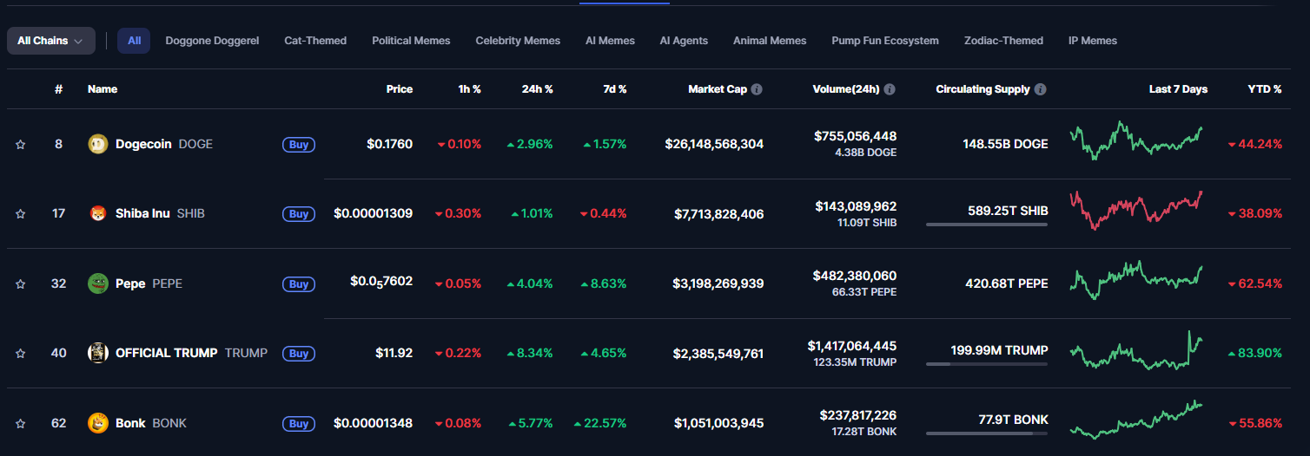Star Dogecoin to add to watchlist

(x=20, y=145)
